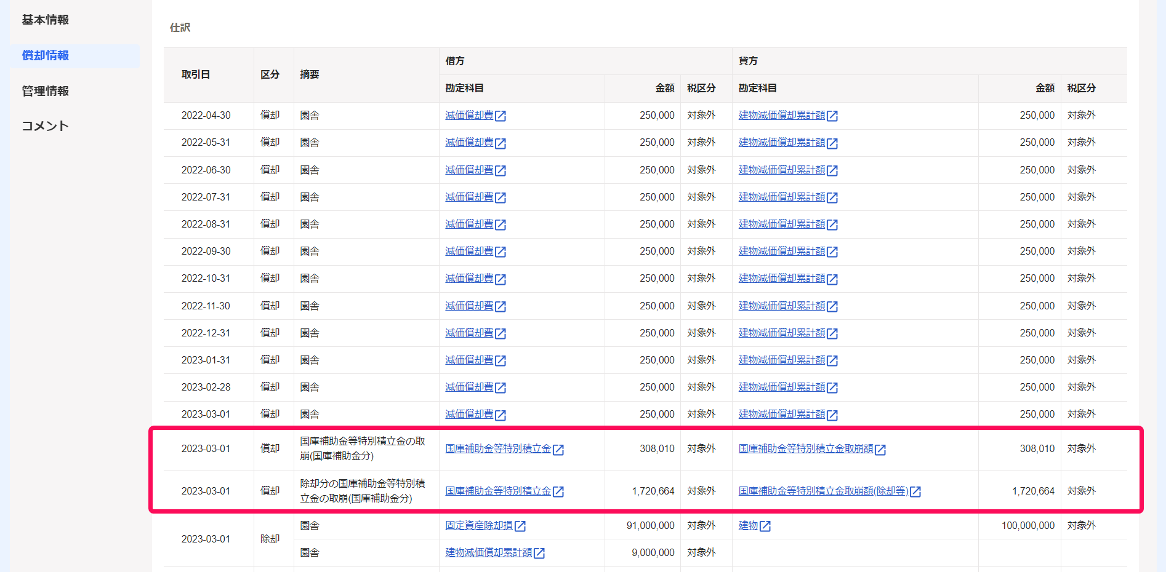The height and width of the screenshot is (572, 1166).
Task: Click credit amount 308,010
Action: (1037, 449)
